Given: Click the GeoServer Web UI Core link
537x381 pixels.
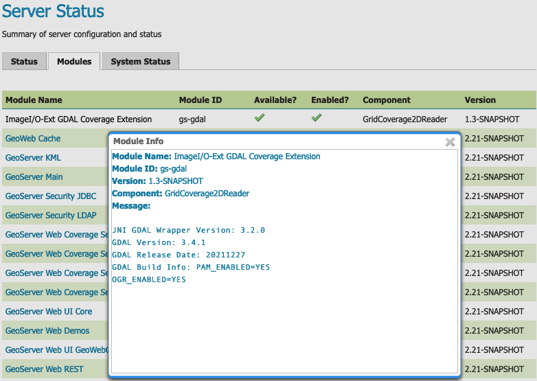Looking at the screenshot, I should click(49, 311).
